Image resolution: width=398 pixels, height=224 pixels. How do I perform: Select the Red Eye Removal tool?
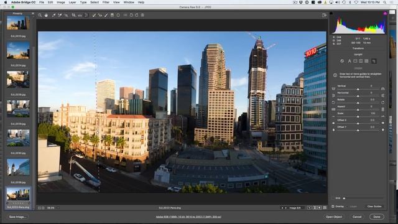point(100,15)
